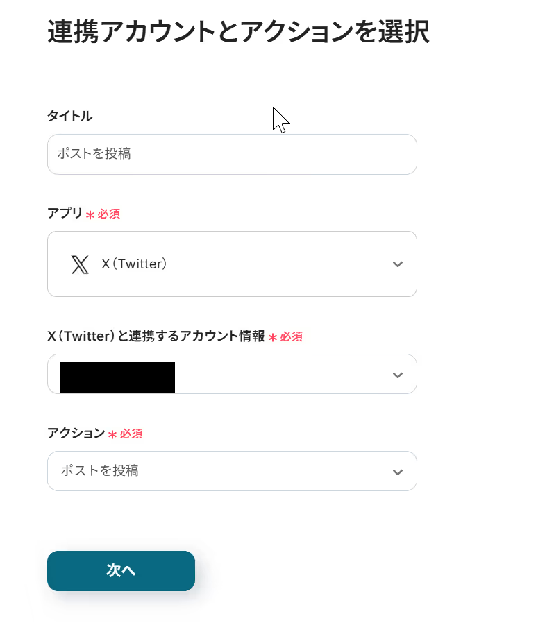Focus the タイトル text input field
Viewport: 554px width, 641px height.
[x=232, y=154]
